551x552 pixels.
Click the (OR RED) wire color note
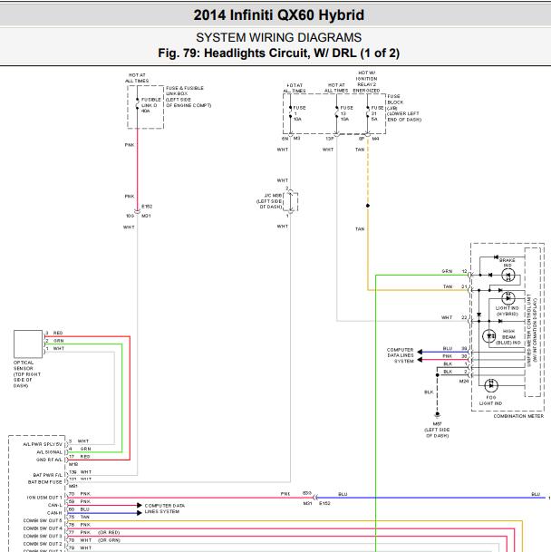click(109, 532)
